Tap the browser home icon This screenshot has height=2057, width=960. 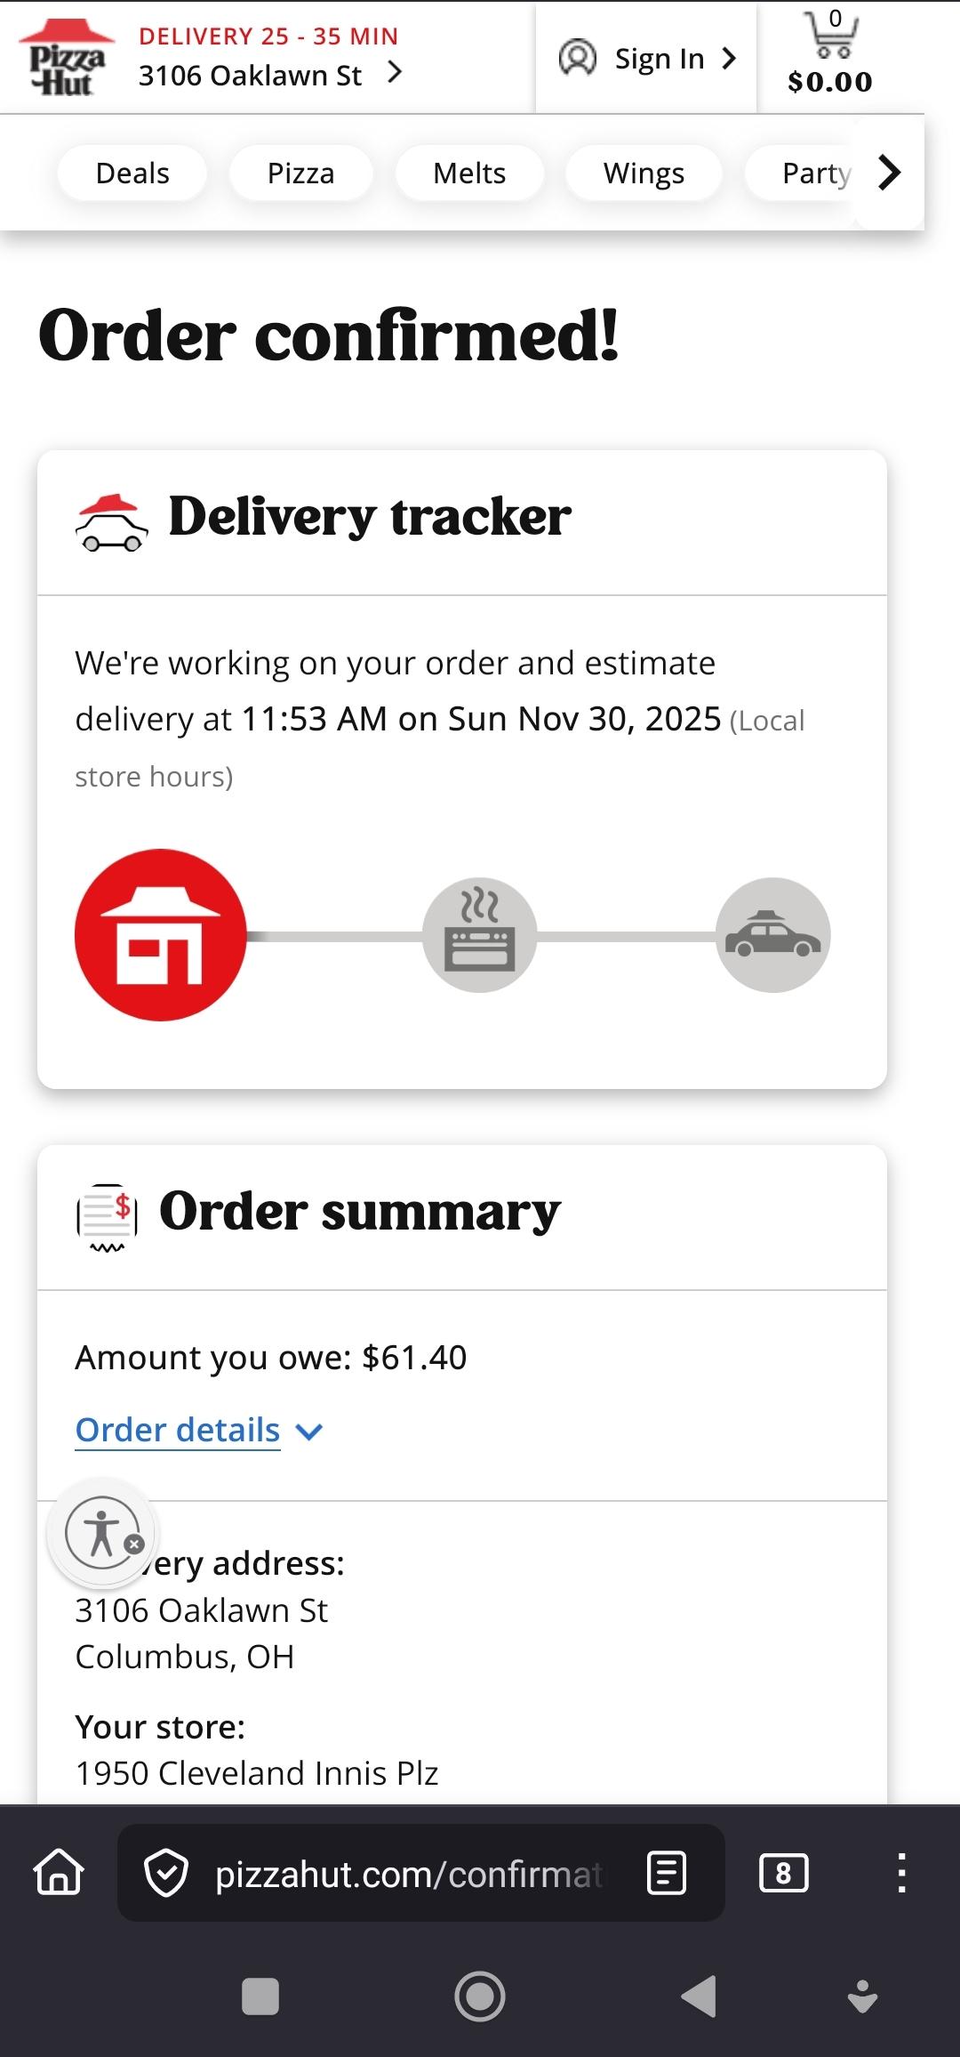coord(59,1873)
